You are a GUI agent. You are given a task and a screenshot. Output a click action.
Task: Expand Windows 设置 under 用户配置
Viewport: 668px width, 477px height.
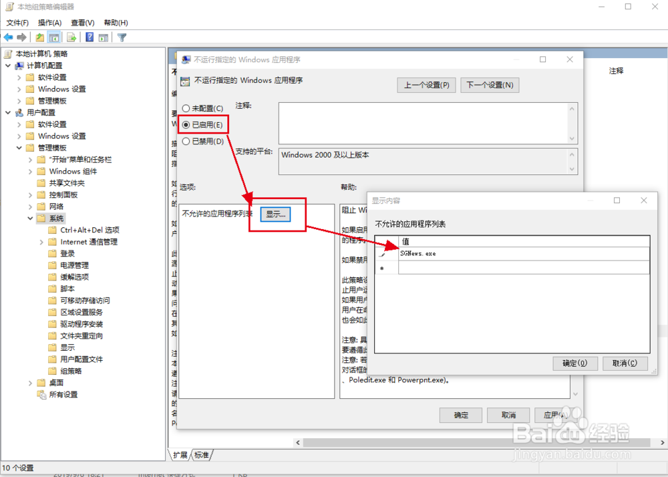click(19, 136)
